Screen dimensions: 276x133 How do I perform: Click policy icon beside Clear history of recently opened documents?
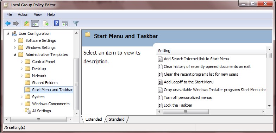tap(160, 67)
